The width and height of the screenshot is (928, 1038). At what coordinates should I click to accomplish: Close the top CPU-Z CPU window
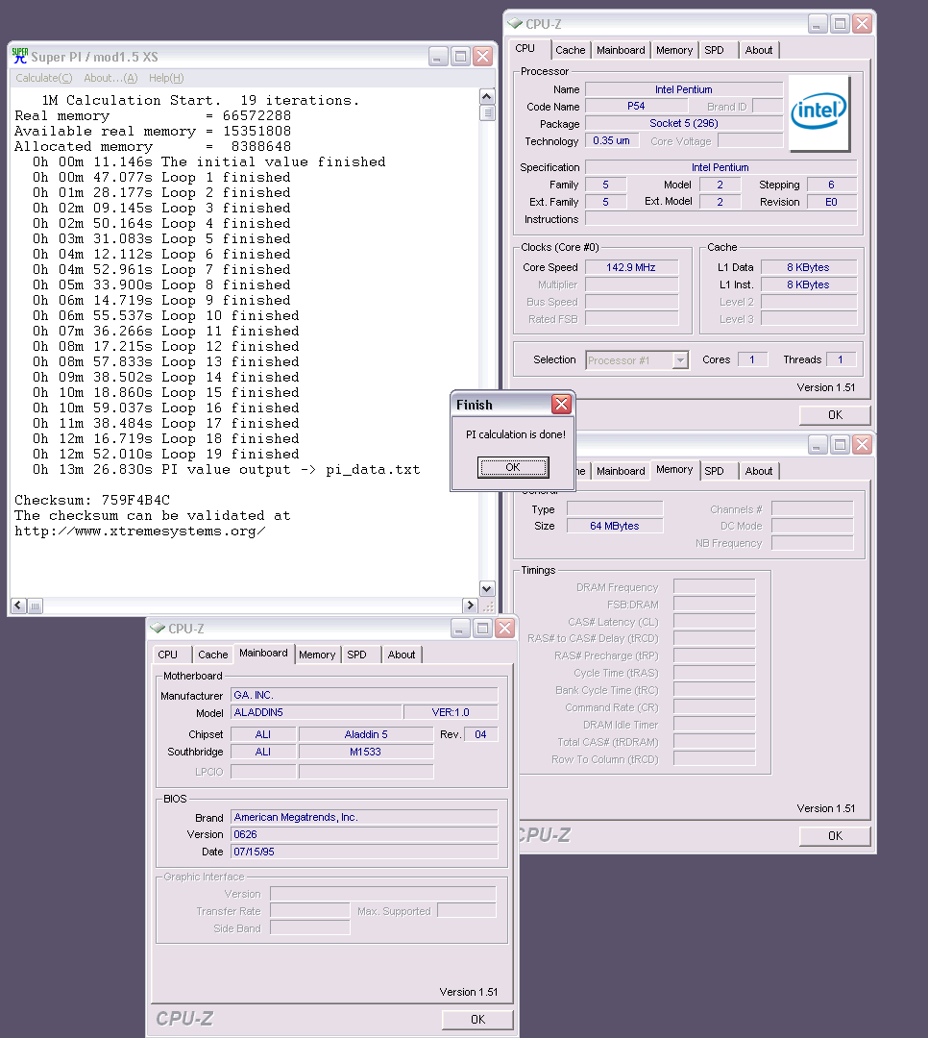(x=862, y=24)
